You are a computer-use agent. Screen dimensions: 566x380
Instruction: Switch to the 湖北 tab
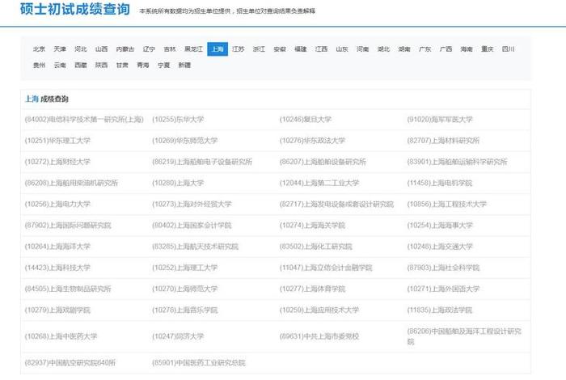click(383, 49)
